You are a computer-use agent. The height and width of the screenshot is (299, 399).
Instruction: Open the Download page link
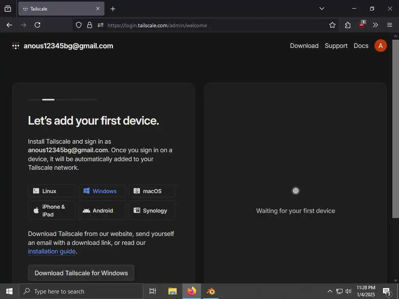tap(304, 46)
